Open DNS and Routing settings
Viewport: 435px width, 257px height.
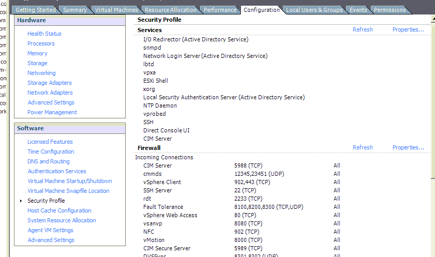(x=49, y=161)
